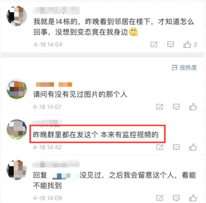Viewport: 206px width, 203px height.
Task: Open comments on the 4-18 14:04 post
Action: [171, 44]
